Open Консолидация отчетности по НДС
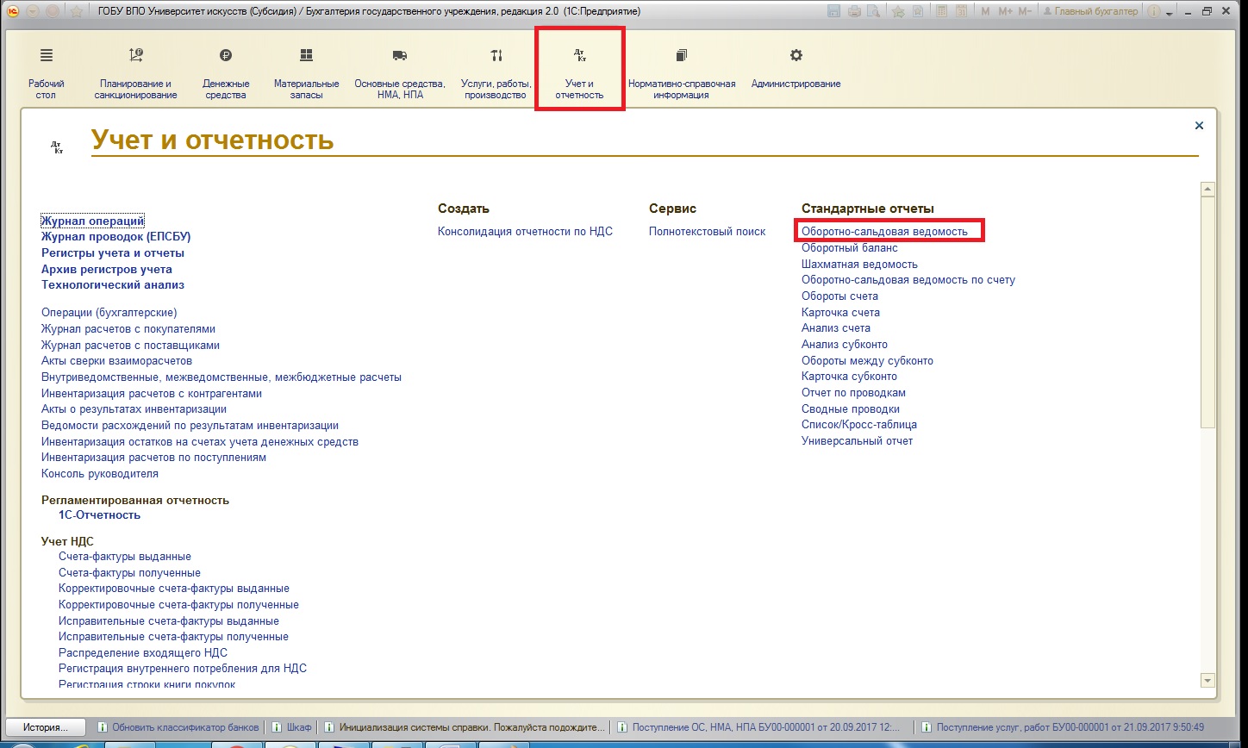 click(x=525, y=231)
